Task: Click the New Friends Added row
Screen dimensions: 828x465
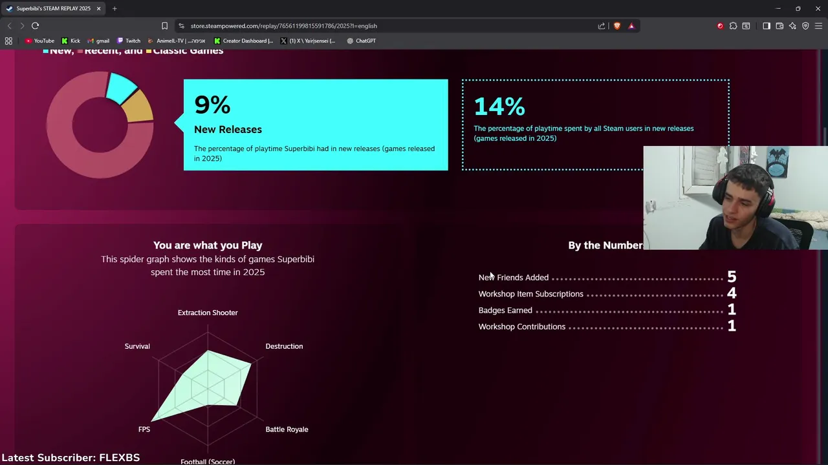Action: (607, 277)
